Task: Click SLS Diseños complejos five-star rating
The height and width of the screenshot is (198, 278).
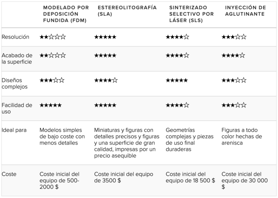Action: 177,80
